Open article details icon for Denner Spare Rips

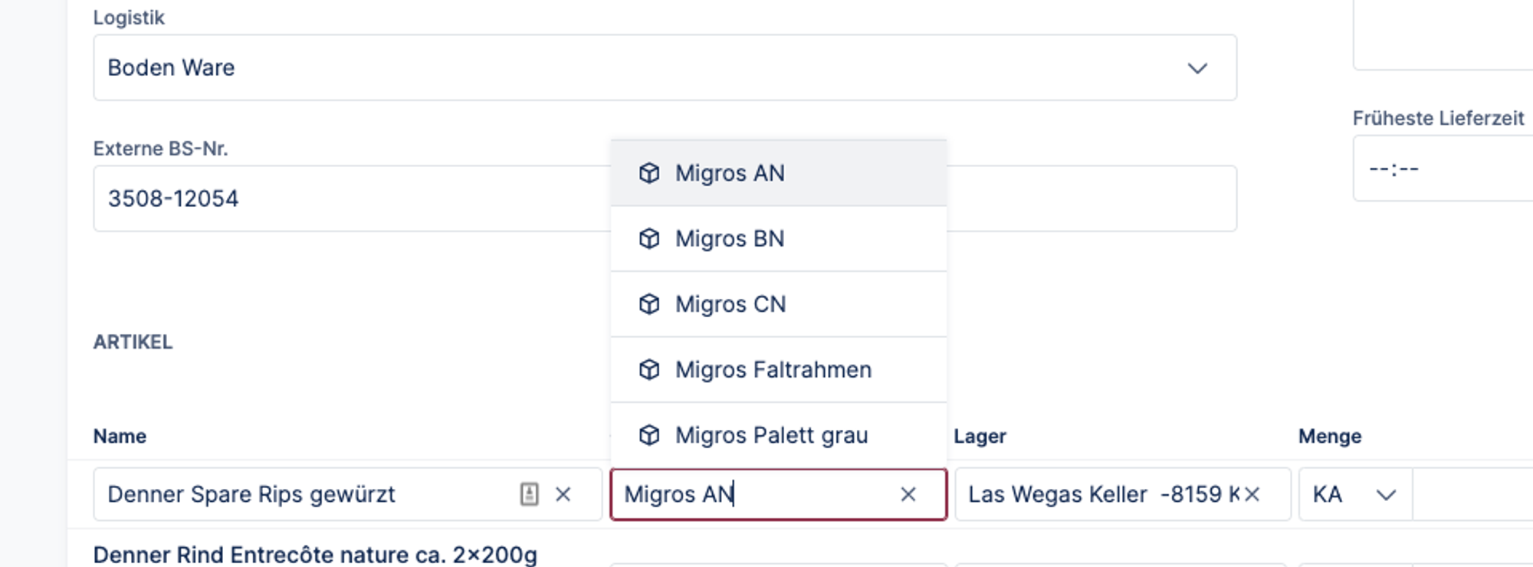(529, 494)
